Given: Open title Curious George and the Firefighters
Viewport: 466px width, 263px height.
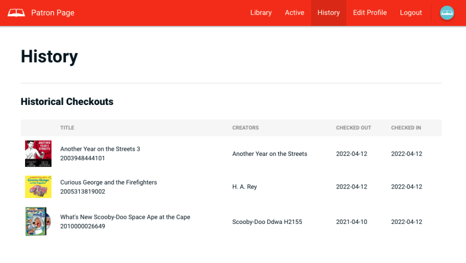Looking at the screenshot, I should coord(108,182).
